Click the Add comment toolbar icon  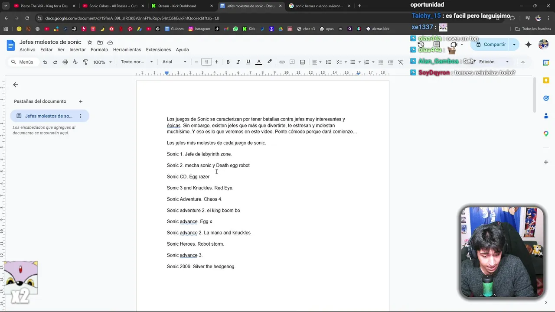tap(292, 62)
